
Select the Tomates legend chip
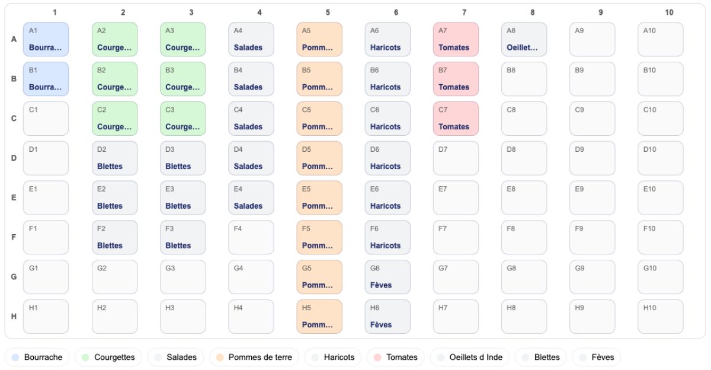pos(395,357)
